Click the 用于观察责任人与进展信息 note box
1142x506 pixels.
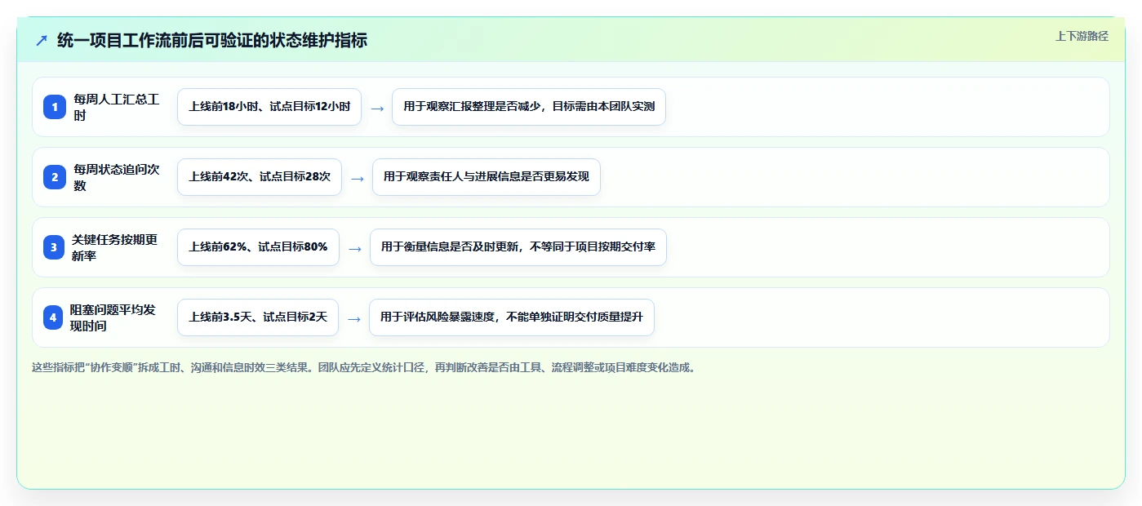[x=487, y=177]
